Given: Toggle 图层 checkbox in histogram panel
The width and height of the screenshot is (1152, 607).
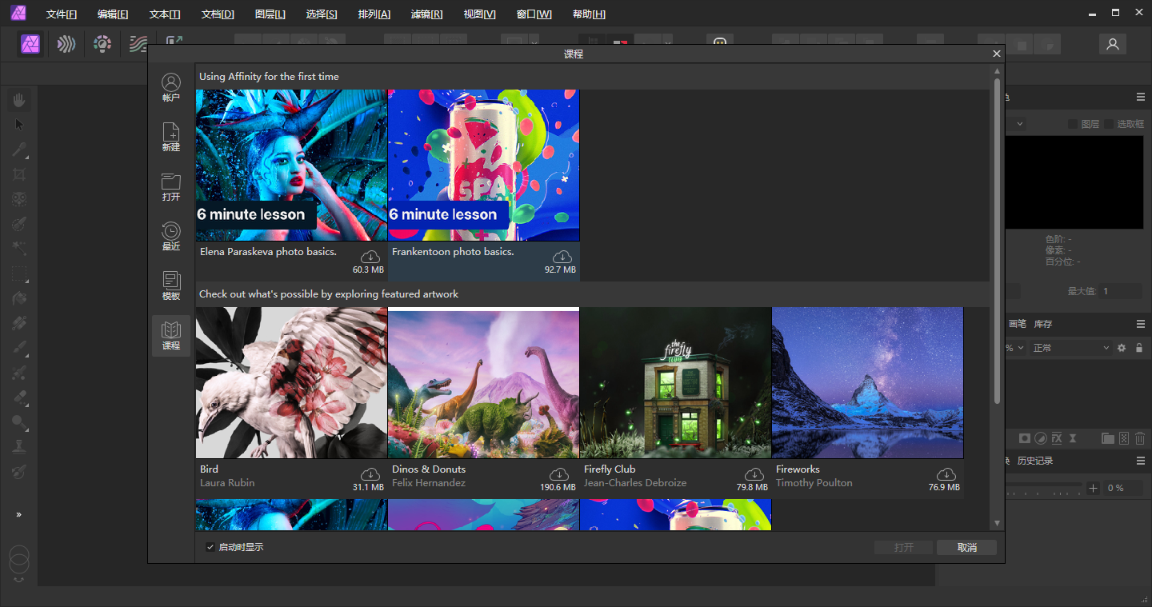Looking at the screenshot, I should click(x=1073, y=124).
